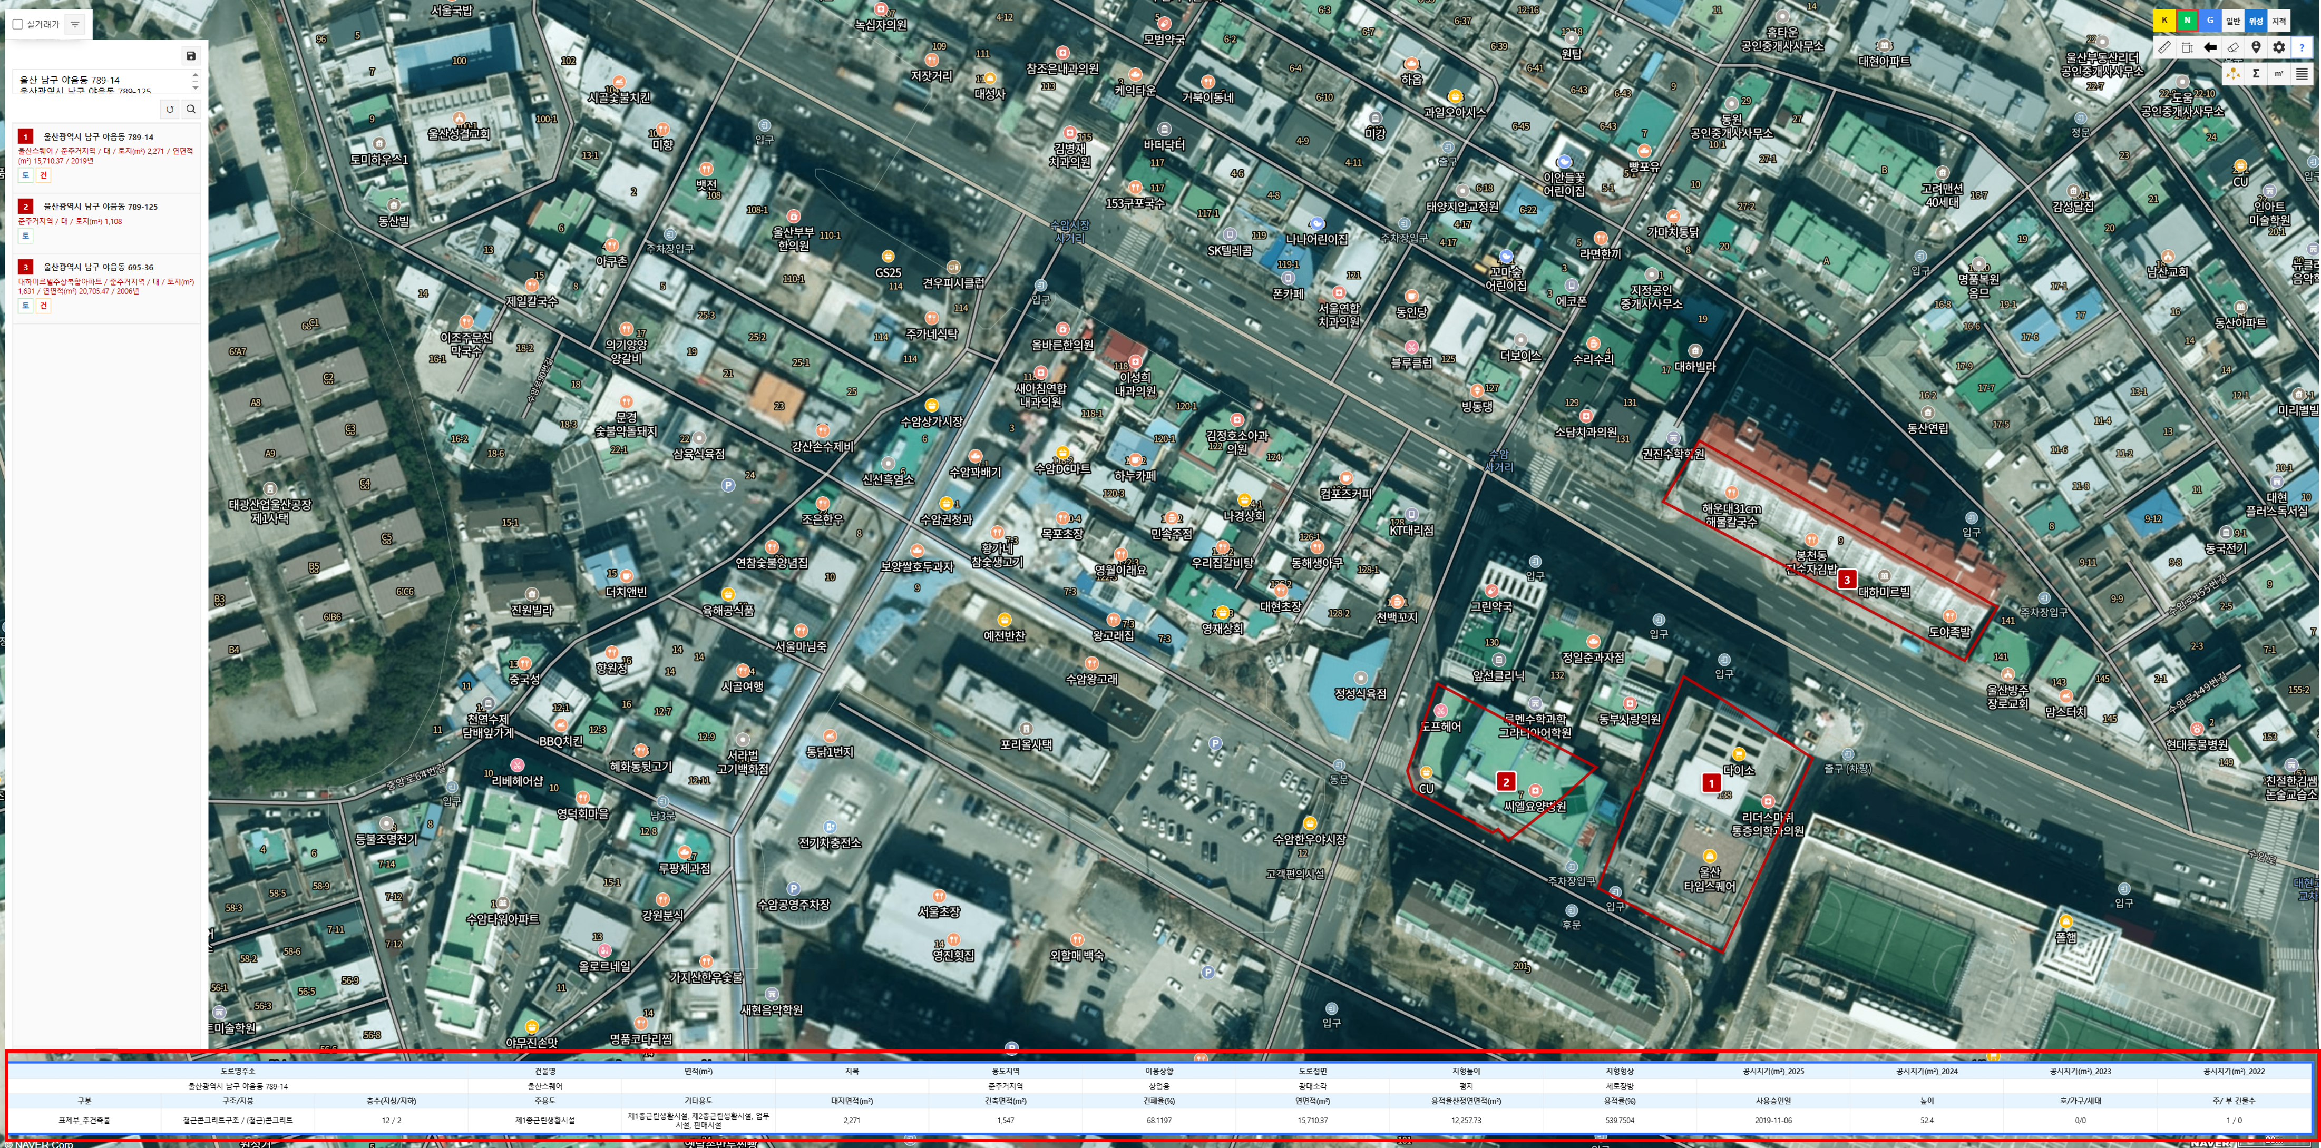Toggle the m² unit button
Viewport: 2321px width, 1148px height.
tap(2279, 74)
